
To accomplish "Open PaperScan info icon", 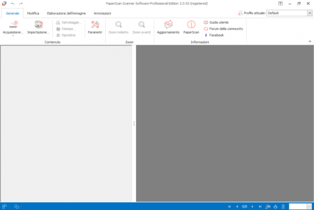I will point(191,27).
